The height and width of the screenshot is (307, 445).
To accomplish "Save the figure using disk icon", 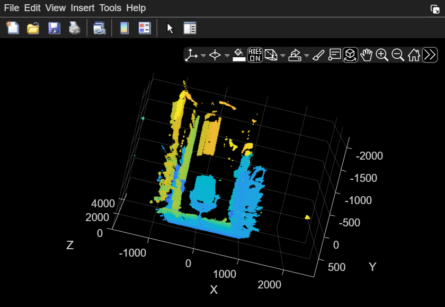I will (54, 28).
